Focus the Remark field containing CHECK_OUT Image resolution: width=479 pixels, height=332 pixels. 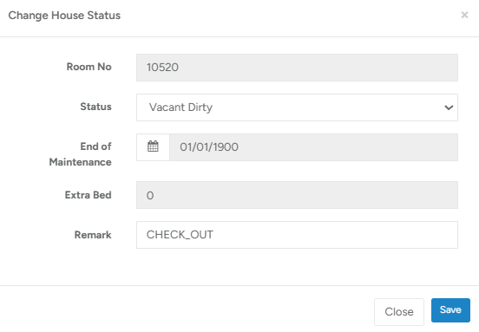pyautogui.click(x=297, y=235)
